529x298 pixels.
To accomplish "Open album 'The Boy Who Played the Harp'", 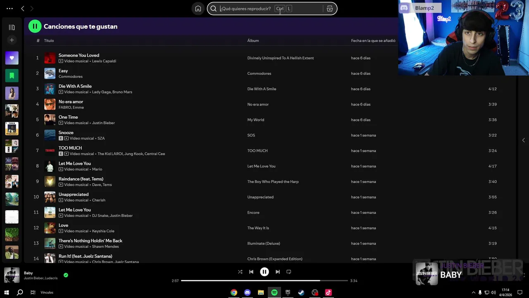I will (273, 182).
